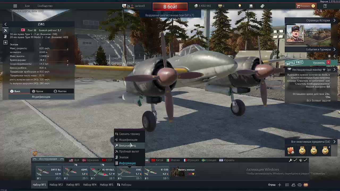340x191 pixels.
Task: Choose Сменить технику in context menu
Action: (130, 134)
